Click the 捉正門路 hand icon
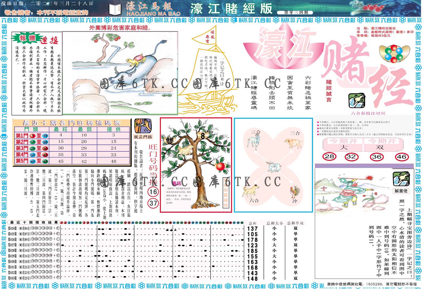 point(143,126)
